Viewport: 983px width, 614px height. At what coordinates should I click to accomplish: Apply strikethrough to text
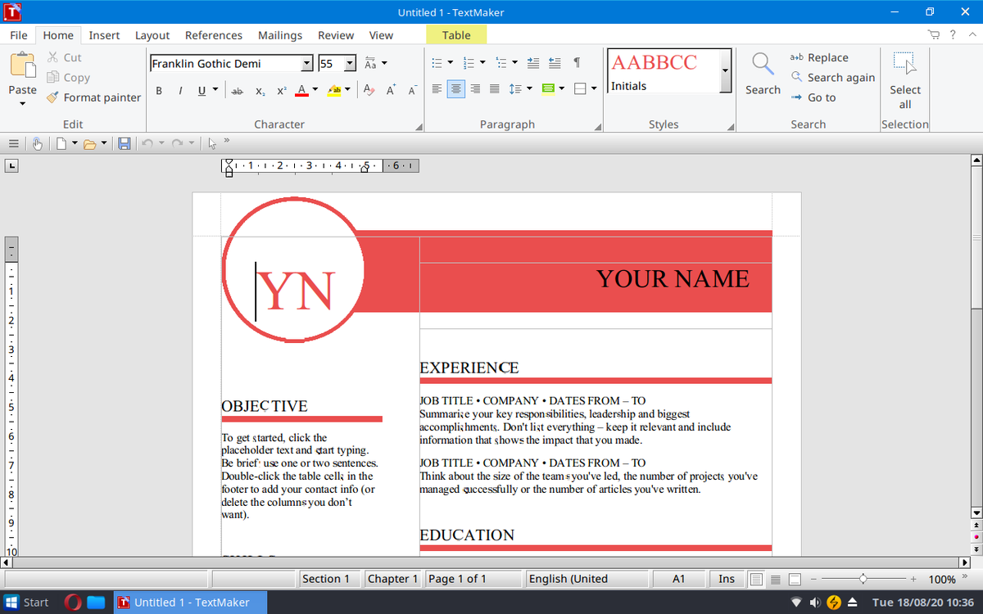[236, 90]
